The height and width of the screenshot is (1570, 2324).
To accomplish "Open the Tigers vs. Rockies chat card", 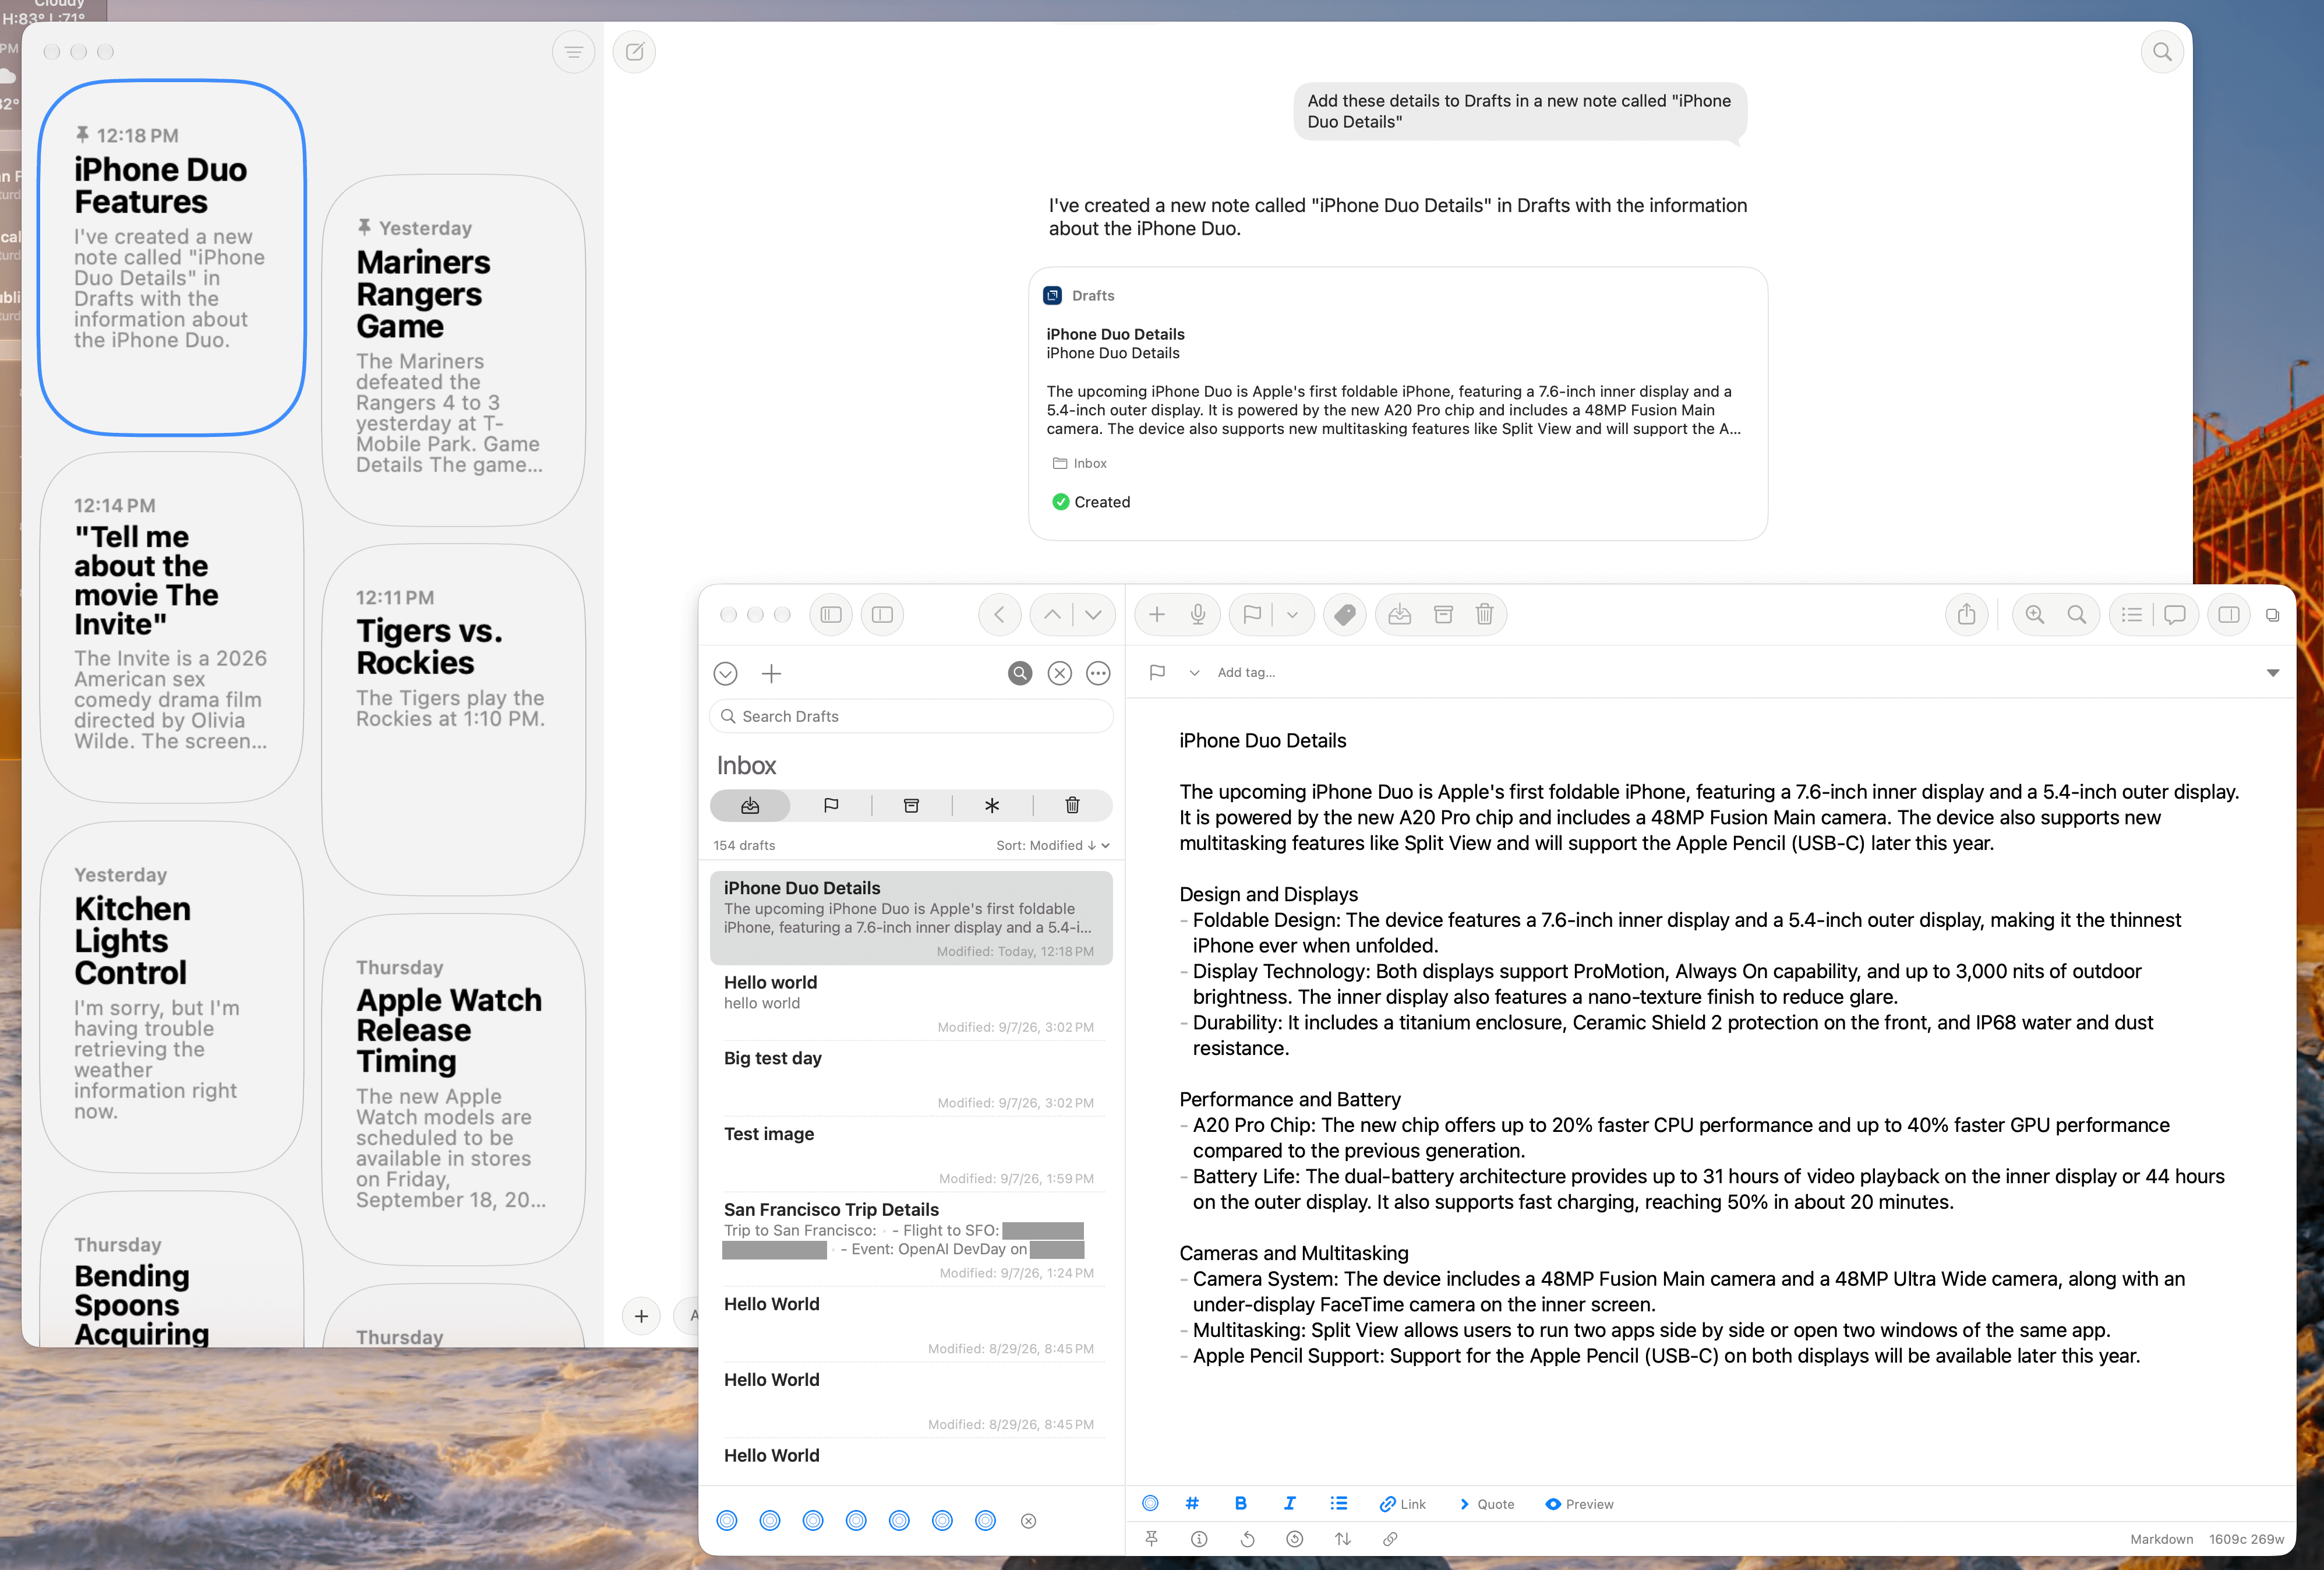I will [x=453, y=720].
